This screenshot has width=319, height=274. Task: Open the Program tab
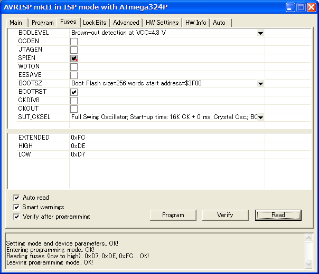(43, 23)
